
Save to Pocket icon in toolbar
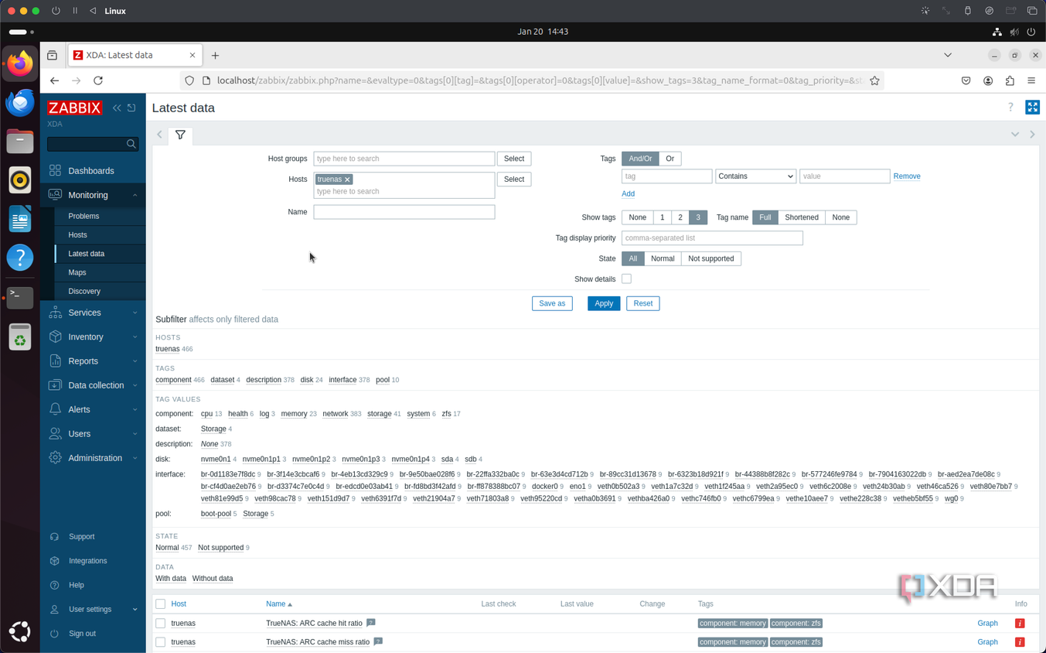966,80
